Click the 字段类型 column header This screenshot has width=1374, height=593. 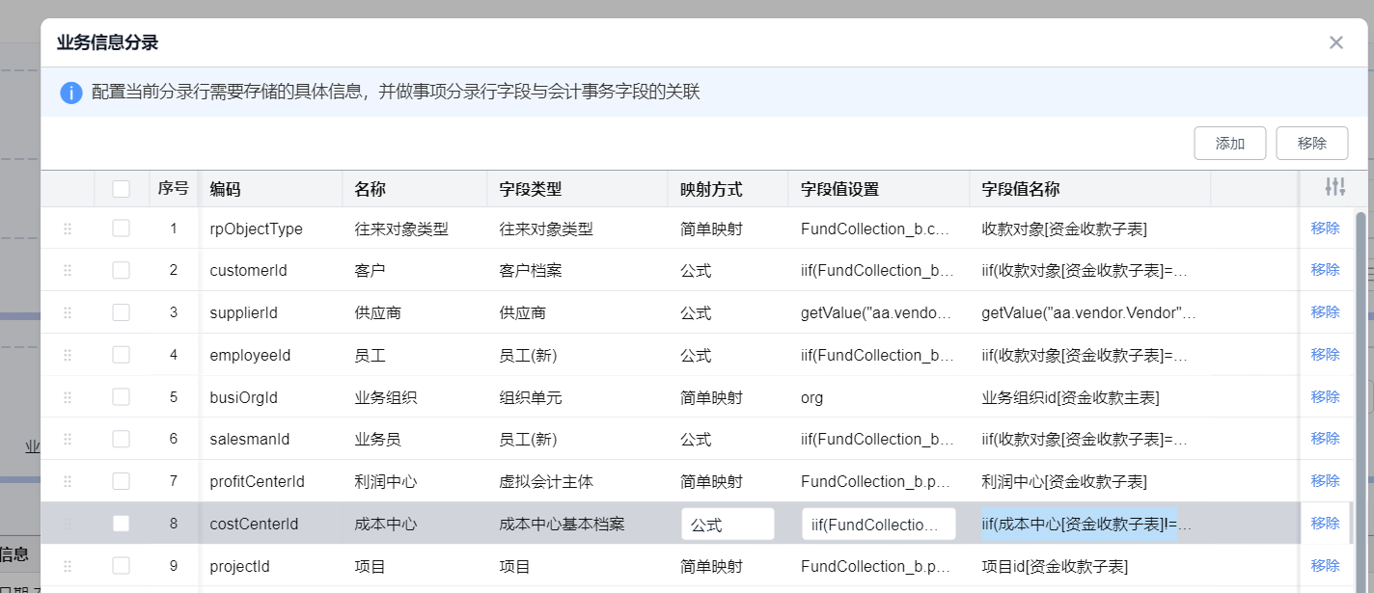530,189
